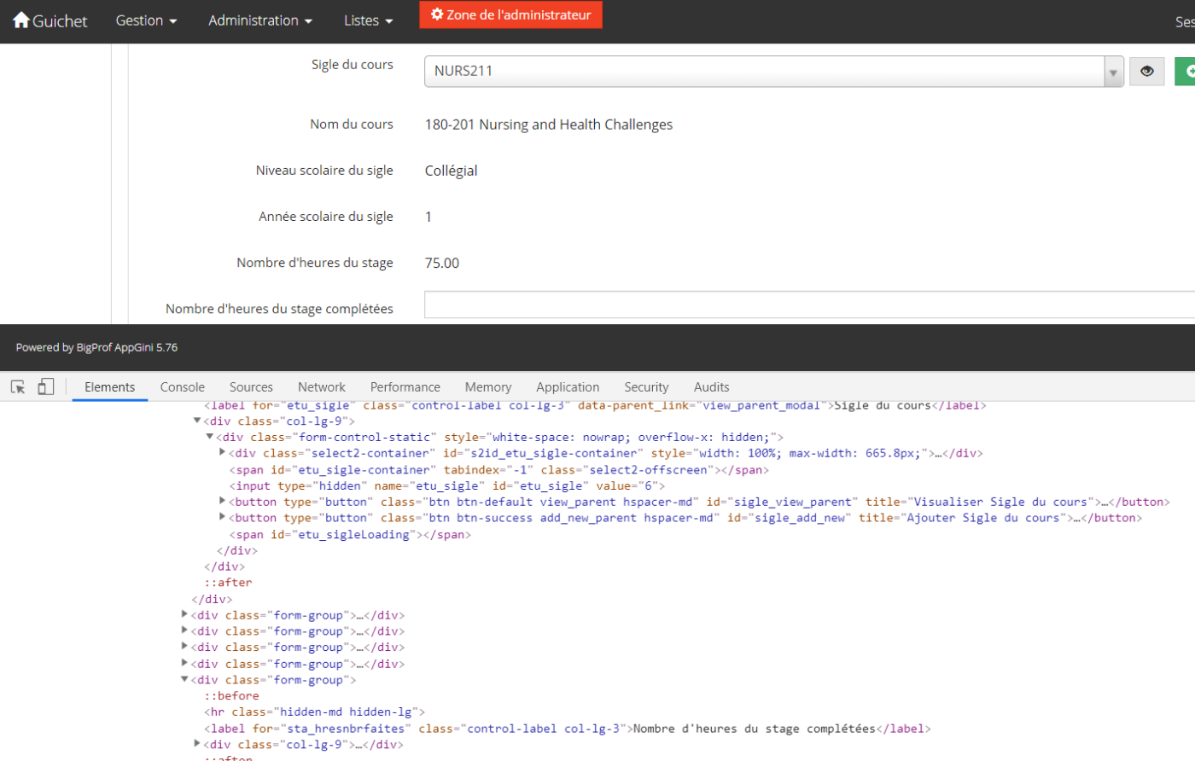Click '180-201 Nursing and Health Challenges' text

click(549, 125)
